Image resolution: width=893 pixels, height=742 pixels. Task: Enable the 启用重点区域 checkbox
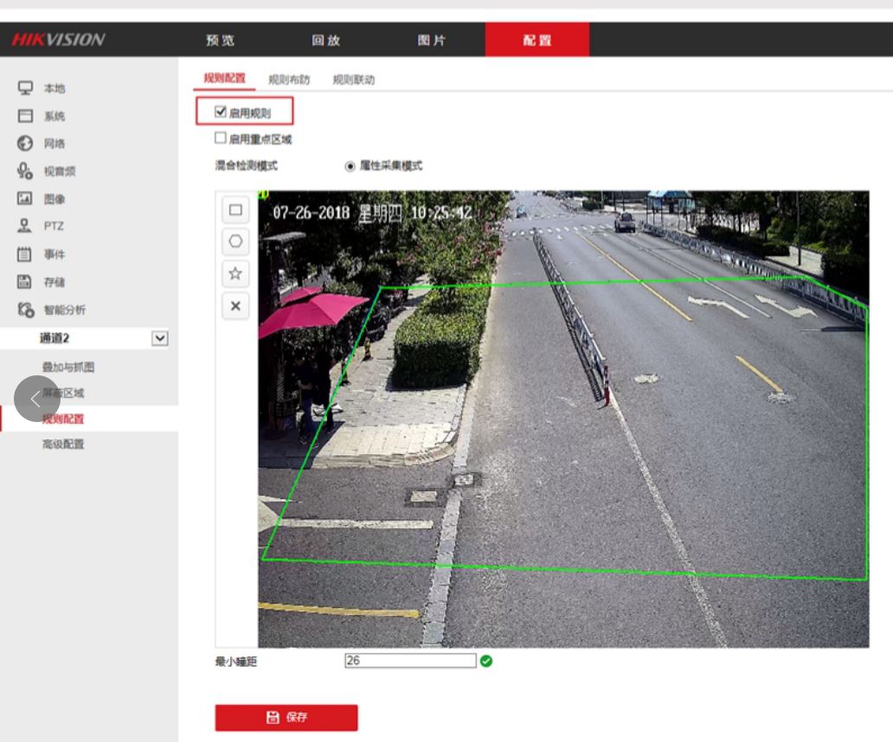pos(221,138)
